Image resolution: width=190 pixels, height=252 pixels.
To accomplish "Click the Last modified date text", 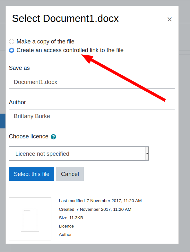I will (114, 201).
